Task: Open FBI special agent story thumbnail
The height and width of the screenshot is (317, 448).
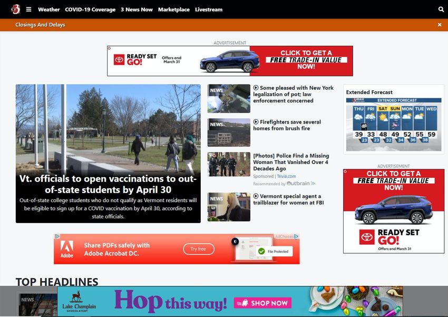Action: (229, 207)
